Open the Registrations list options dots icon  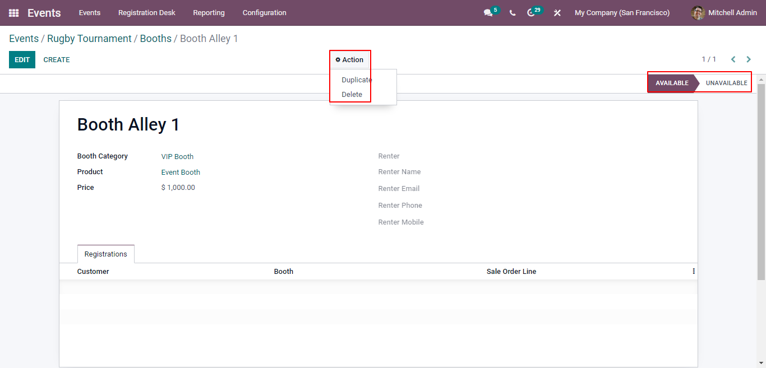[693, 271]
